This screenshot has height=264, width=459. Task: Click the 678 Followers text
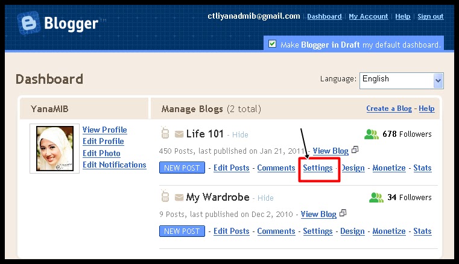pos(407,134)
